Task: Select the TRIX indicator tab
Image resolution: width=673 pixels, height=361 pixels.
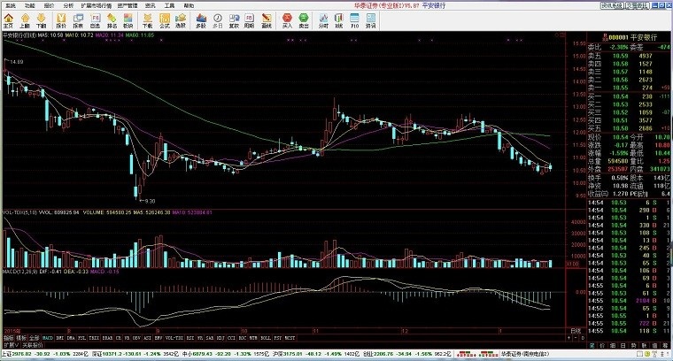Action: (x=94, y=338)
